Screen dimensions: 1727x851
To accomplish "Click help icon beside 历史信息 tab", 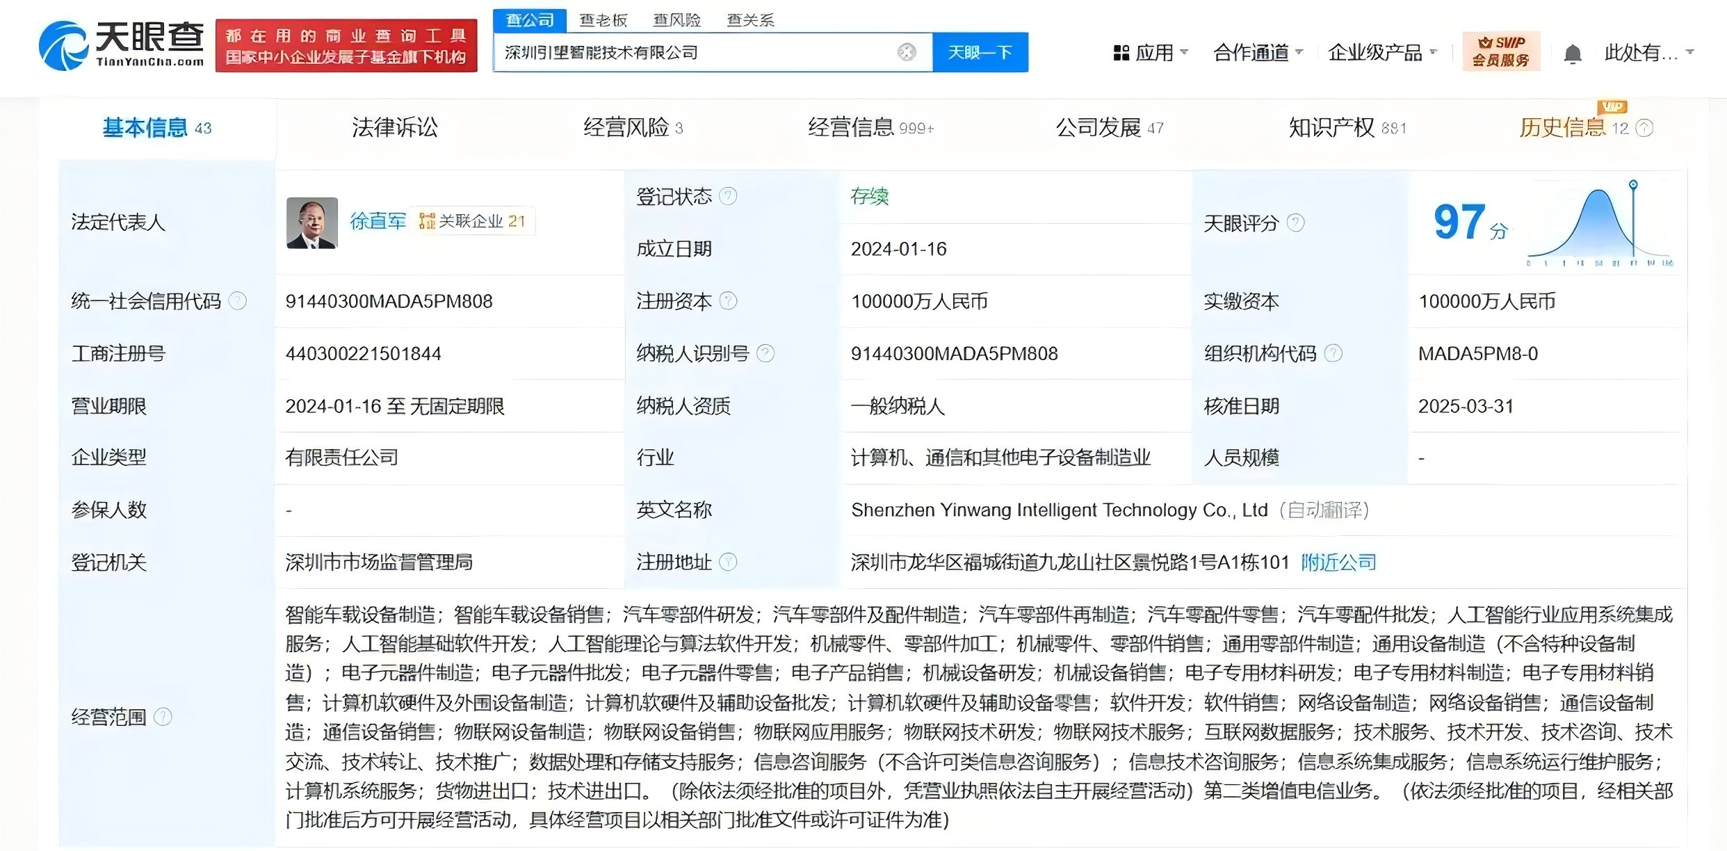I will tap(1644, 128).
